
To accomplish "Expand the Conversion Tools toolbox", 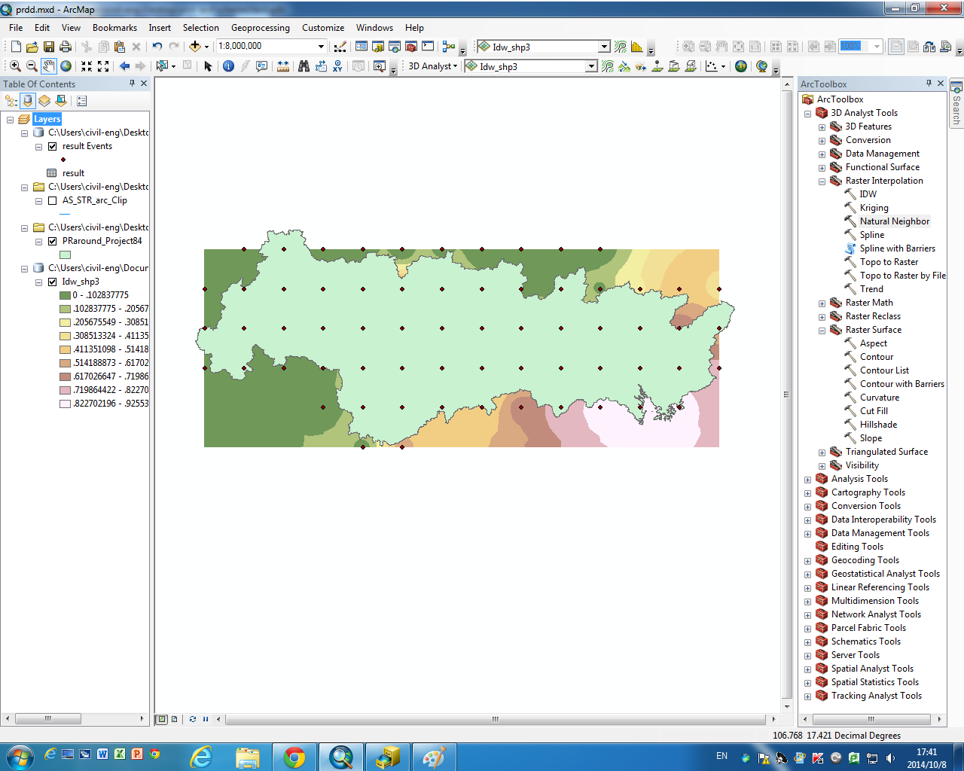I will tap(807, 507).
